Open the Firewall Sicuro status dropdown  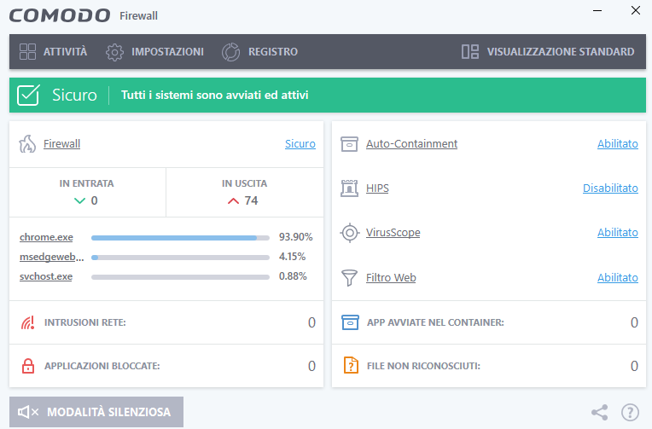coord(300,144)
